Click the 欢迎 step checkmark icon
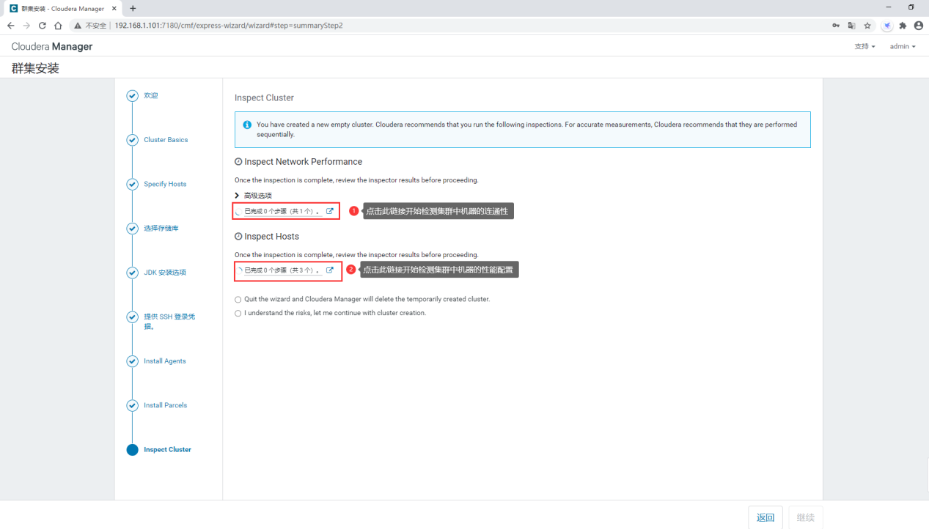 (132, 96)
